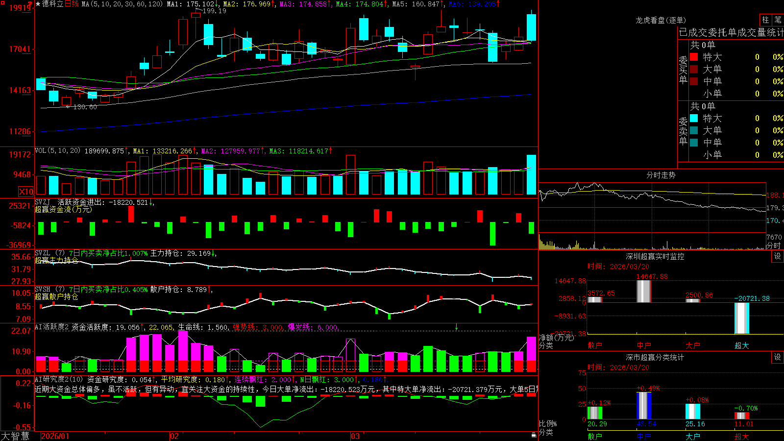This screenshot has height=441, width=784.
Task: Click the 超赢资金流(万元) label
Action: tap(63, 210)
